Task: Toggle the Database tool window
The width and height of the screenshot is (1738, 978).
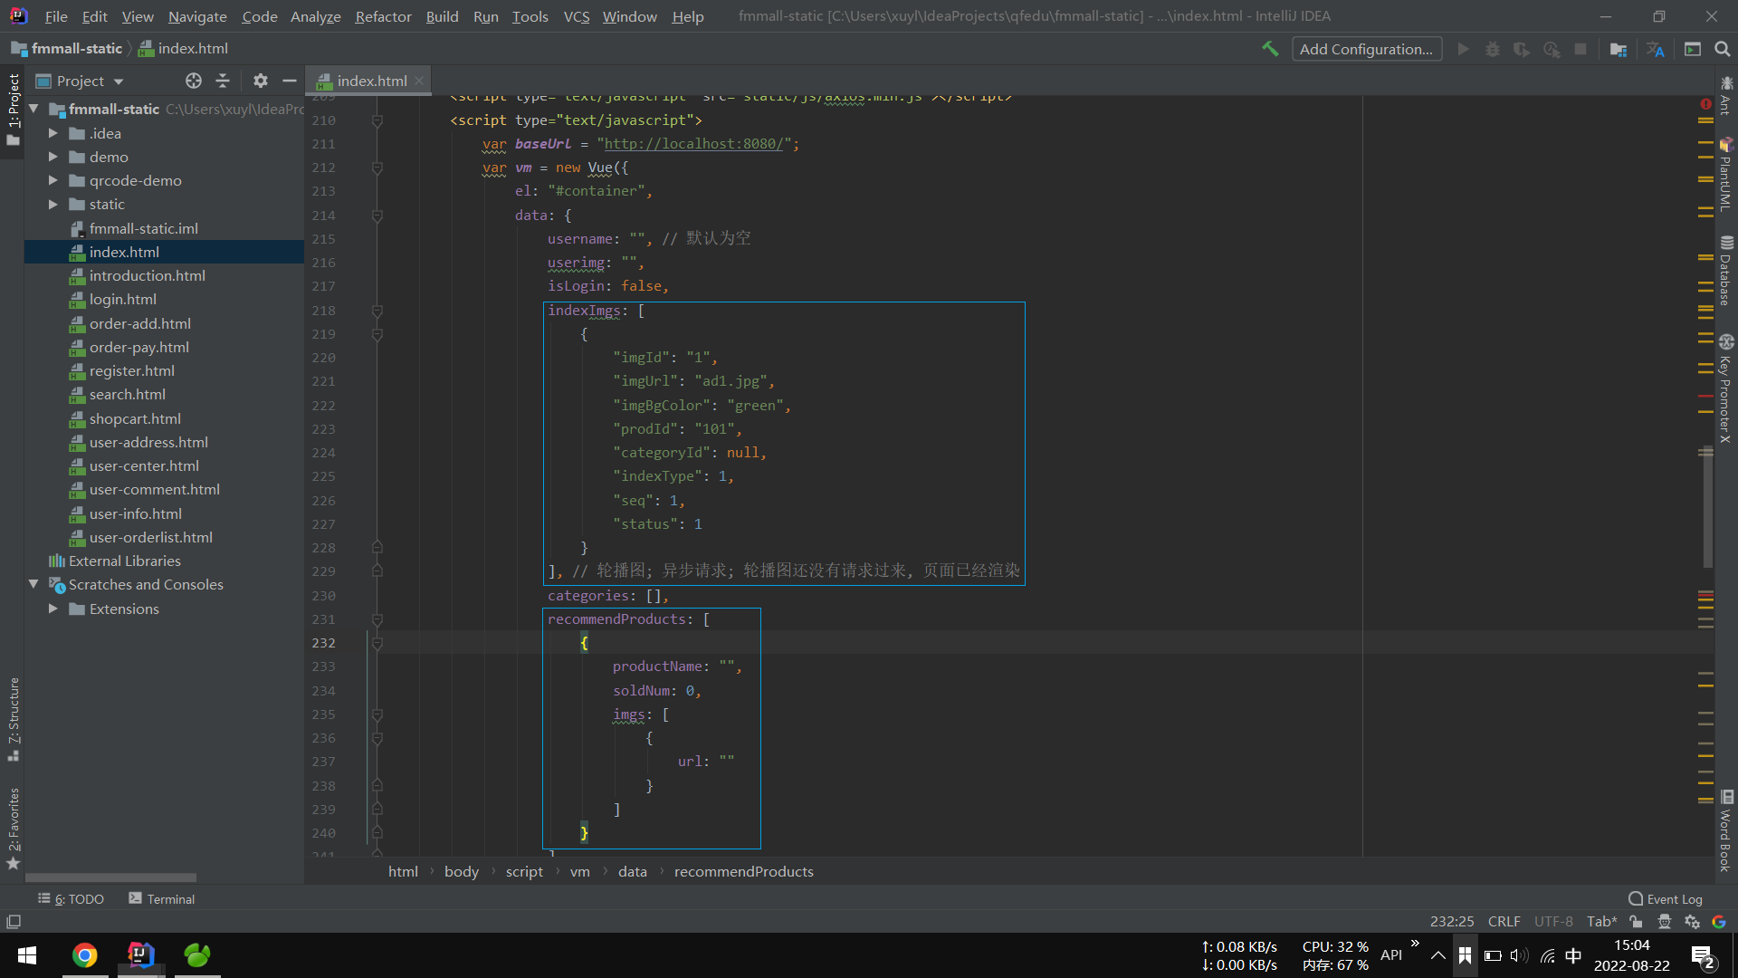Action: coord(1726,272)
